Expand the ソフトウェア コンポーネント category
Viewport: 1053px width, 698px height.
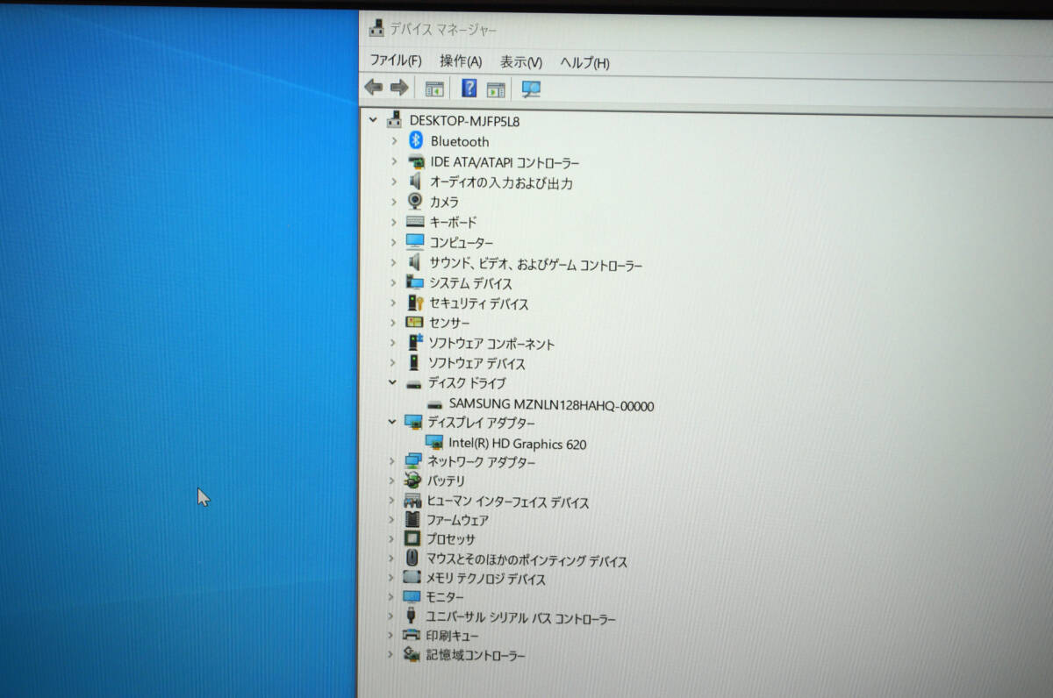point(393,343)
